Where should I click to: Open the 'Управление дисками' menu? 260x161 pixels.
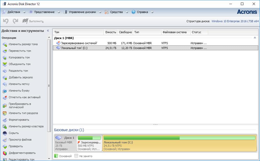point(82,12)
